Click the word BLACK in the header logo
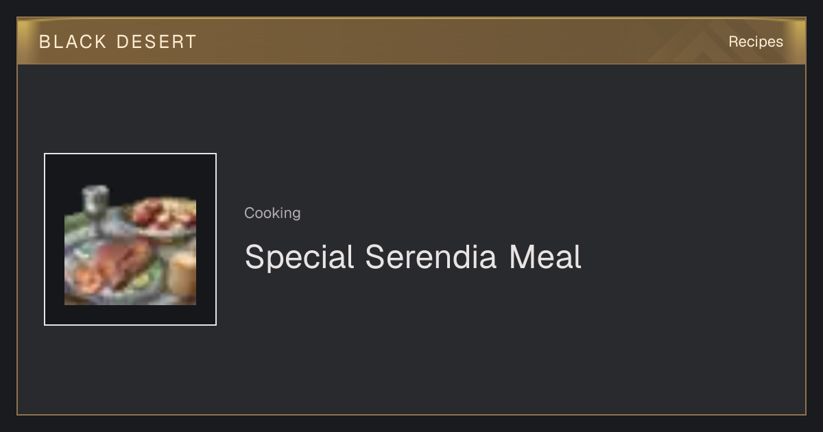 point(73,42)
